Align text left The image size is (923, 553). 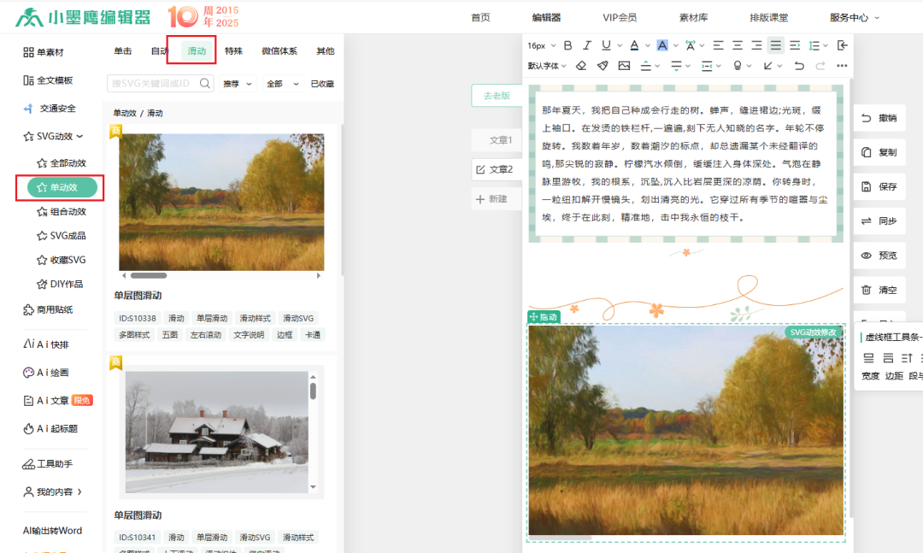718,45
